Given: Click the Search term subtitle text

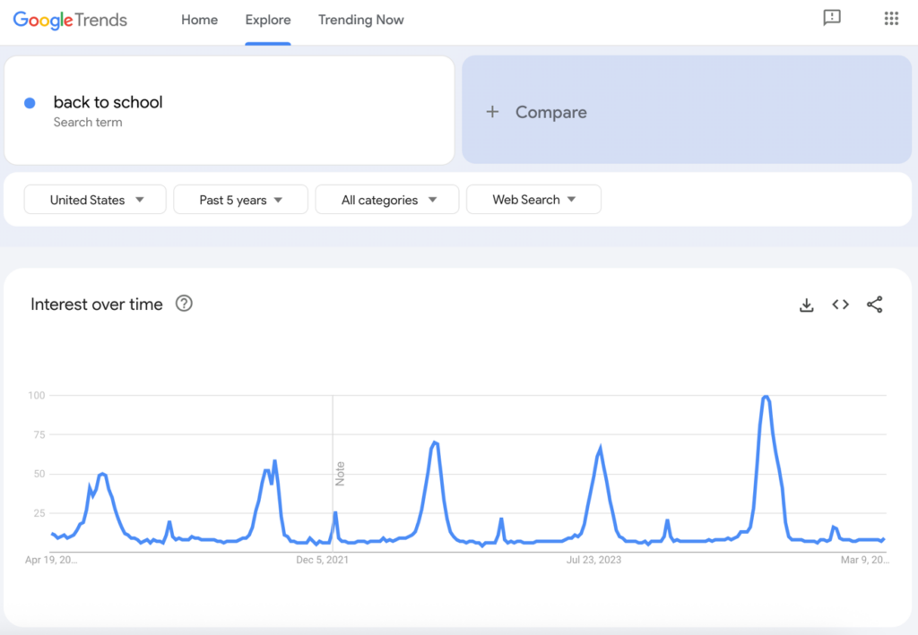Looking at the screenshot, I should (x=88, y=122).
